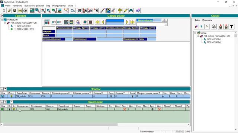238x133 pixels.
Task: Collapse the PerfectCut1 tree node
Action: pos(2,20)
